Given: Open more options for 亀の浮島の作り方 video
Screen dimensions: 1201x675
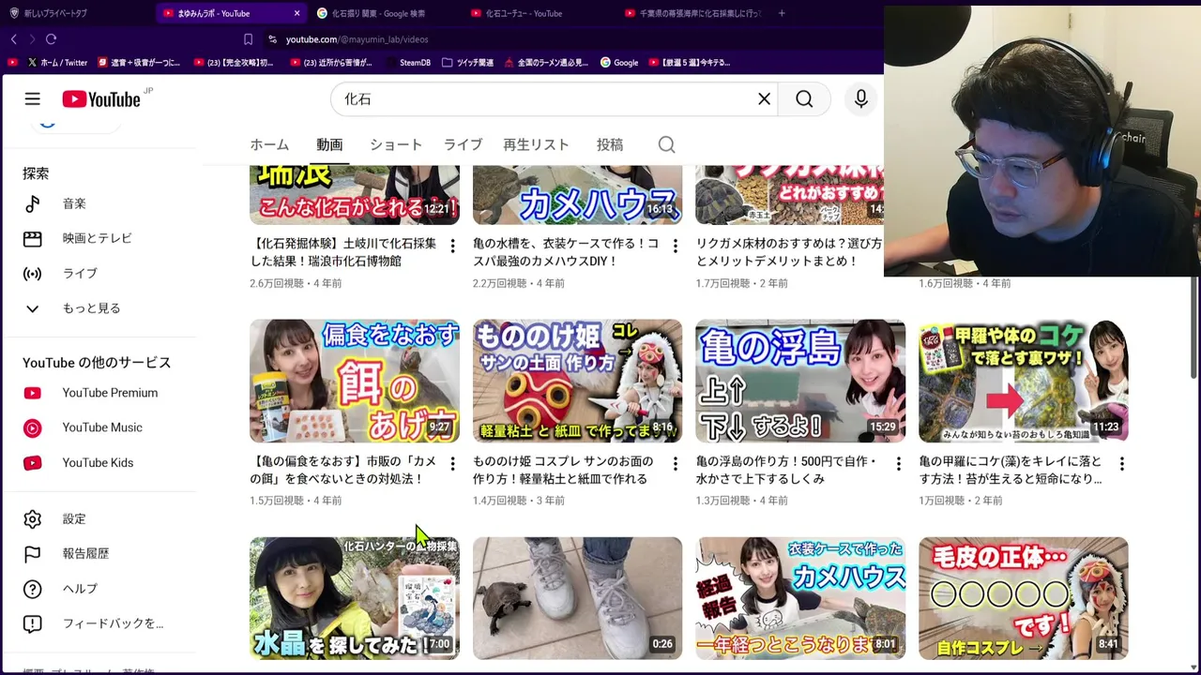Looking at the screenshot, I should [x=898, y=464].
